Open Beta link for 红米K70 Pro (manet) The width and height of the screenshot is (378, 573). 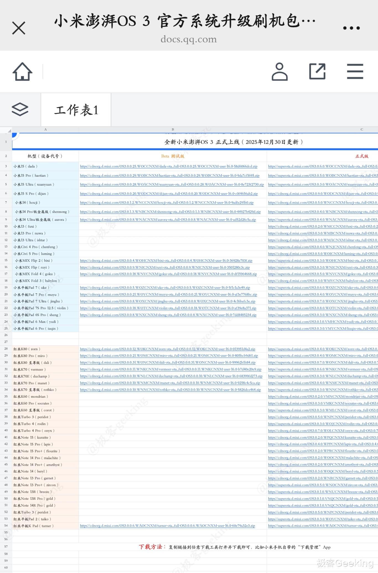[x=170, y=383]
